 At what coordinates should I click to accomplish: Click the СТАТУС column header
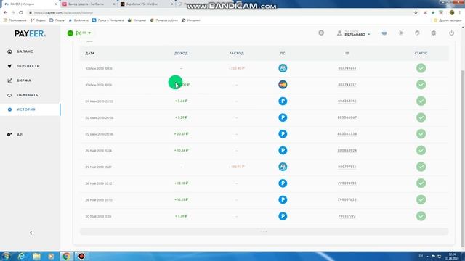click(x=421, y=53)
